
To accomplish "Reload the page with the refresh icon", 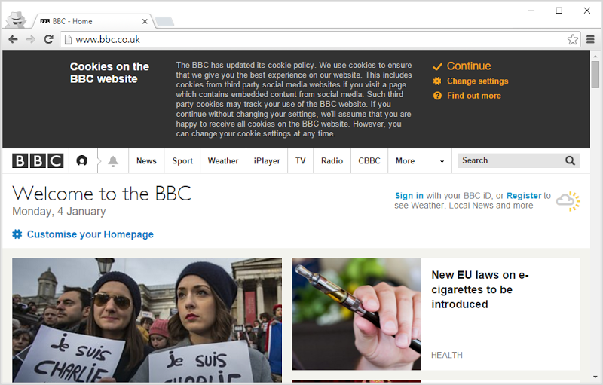I will [x=48, y=39].
